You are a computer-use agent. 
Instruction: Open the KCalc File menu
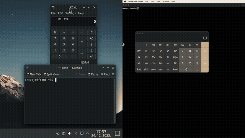53,13
